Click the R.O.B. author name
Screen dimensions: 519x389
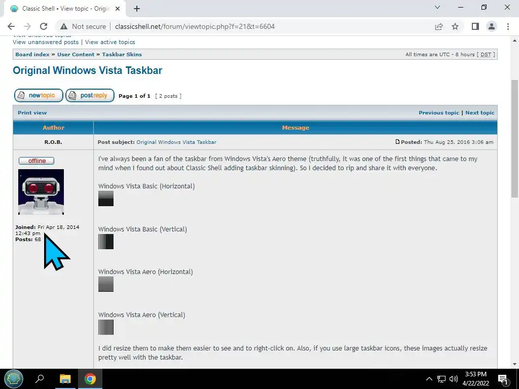tap(53, 142)
